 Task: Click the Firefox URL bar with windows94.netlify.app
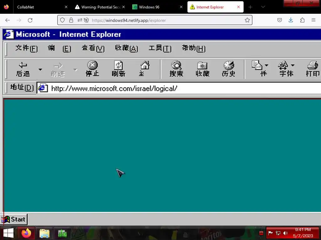[x=155, y=20]
